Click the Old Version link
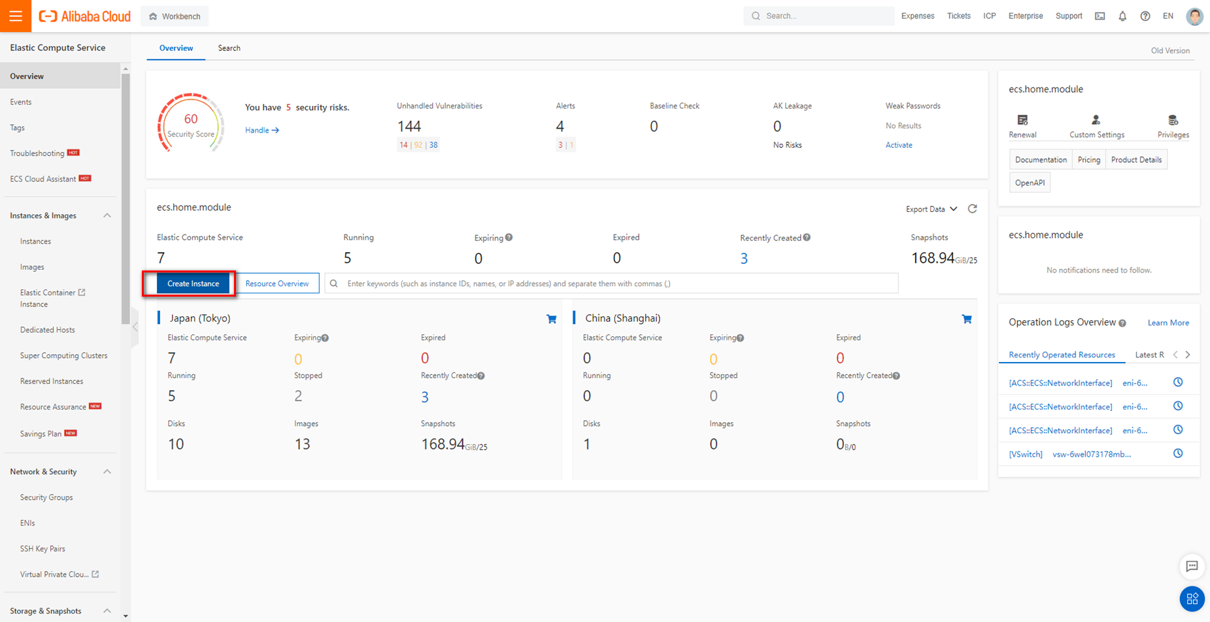 tap(1170, 50)
